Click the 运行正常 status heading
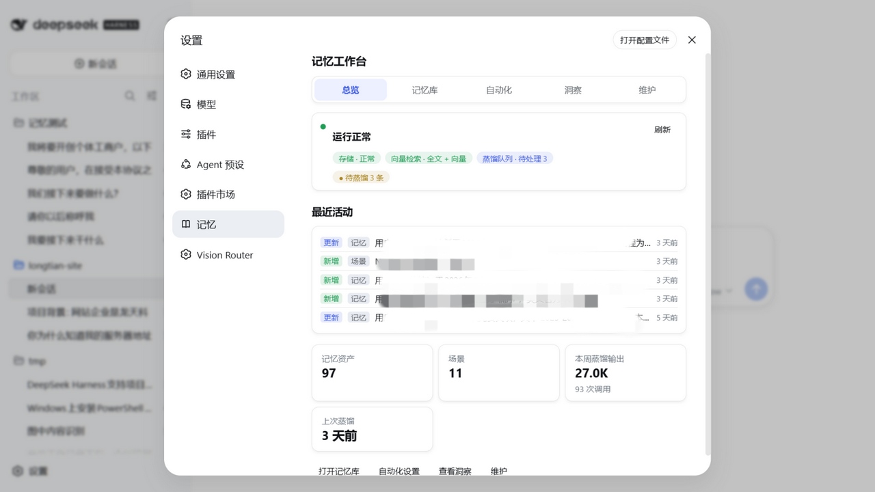The height and width of the screenshot is (492, 875). (351, 137)
